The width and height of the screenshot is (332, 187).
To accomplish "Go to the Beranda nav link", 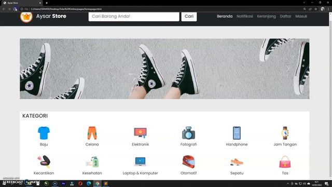I will coord(225,16).
